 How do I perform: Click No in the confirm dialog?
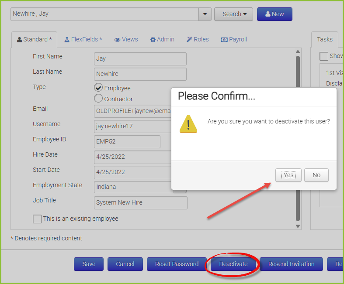click(316, 175)
